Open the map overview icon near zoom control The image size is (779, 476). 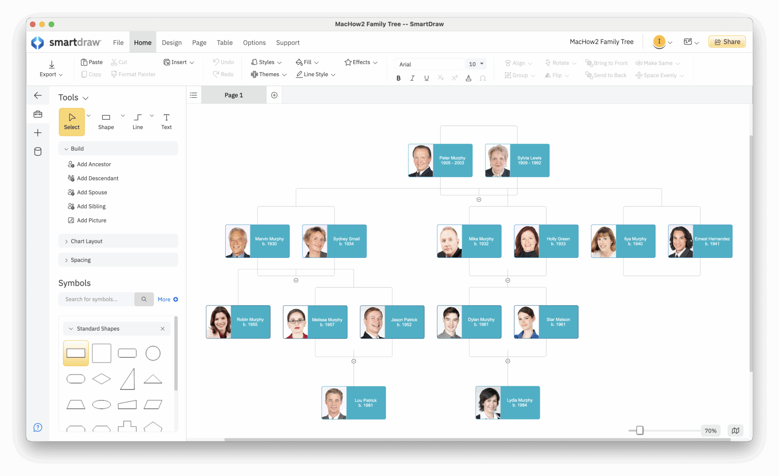click(735, 430)
